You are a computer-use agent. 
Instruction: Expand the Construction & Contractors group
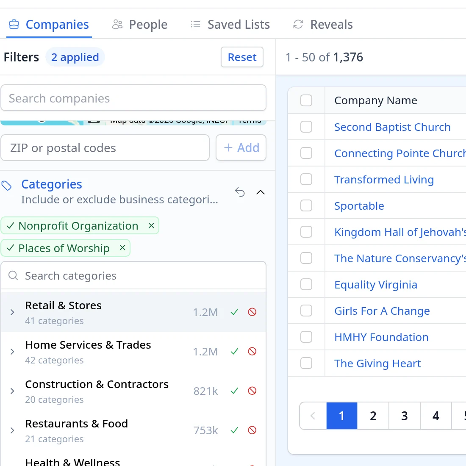tap(12, 391)
